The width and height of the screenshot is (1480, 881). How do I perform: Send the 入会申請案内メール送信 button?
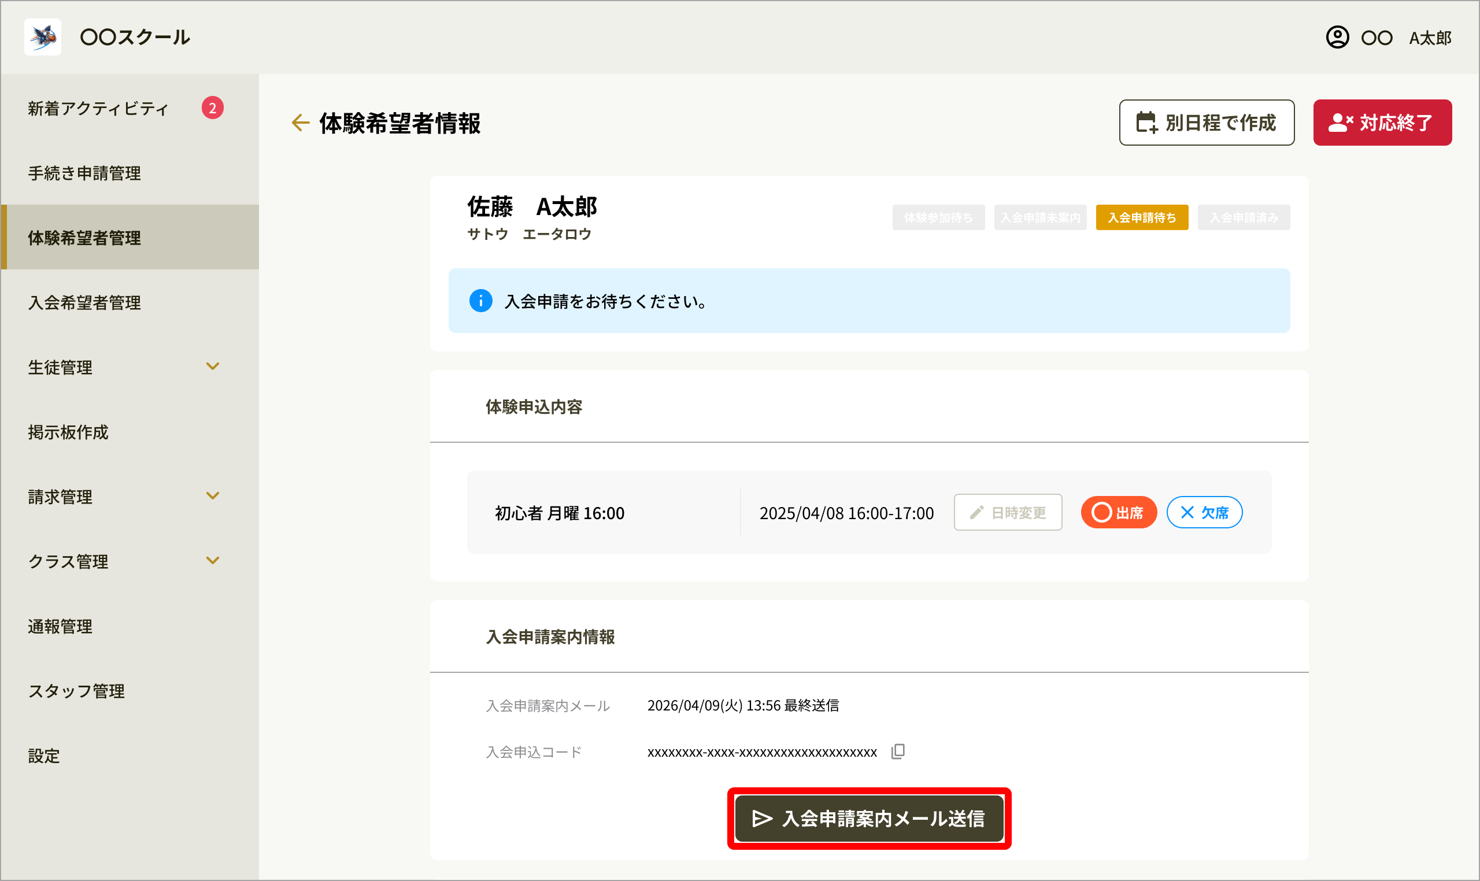(869, 819)
